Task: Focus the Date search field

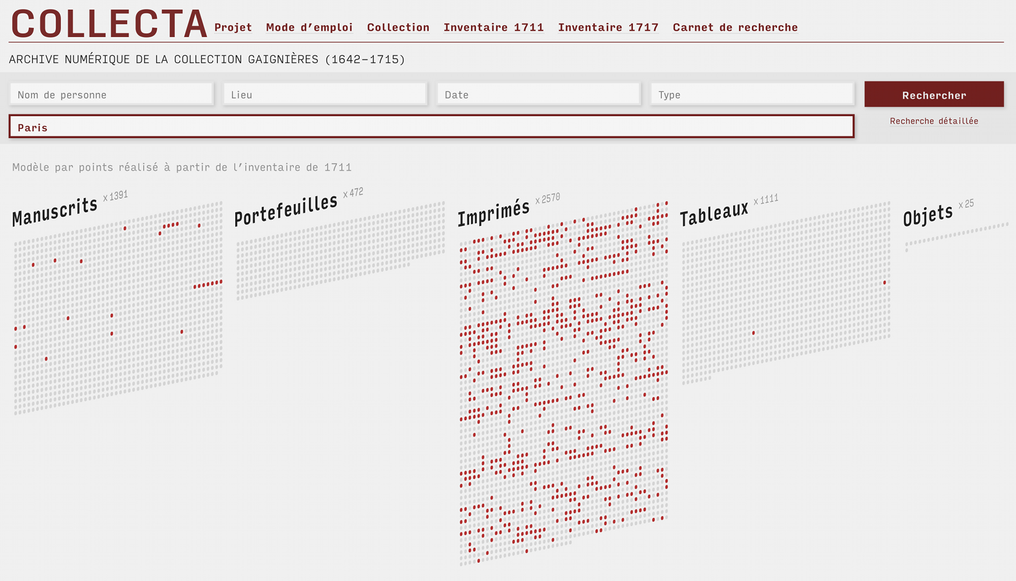Action: coord(538,94)
